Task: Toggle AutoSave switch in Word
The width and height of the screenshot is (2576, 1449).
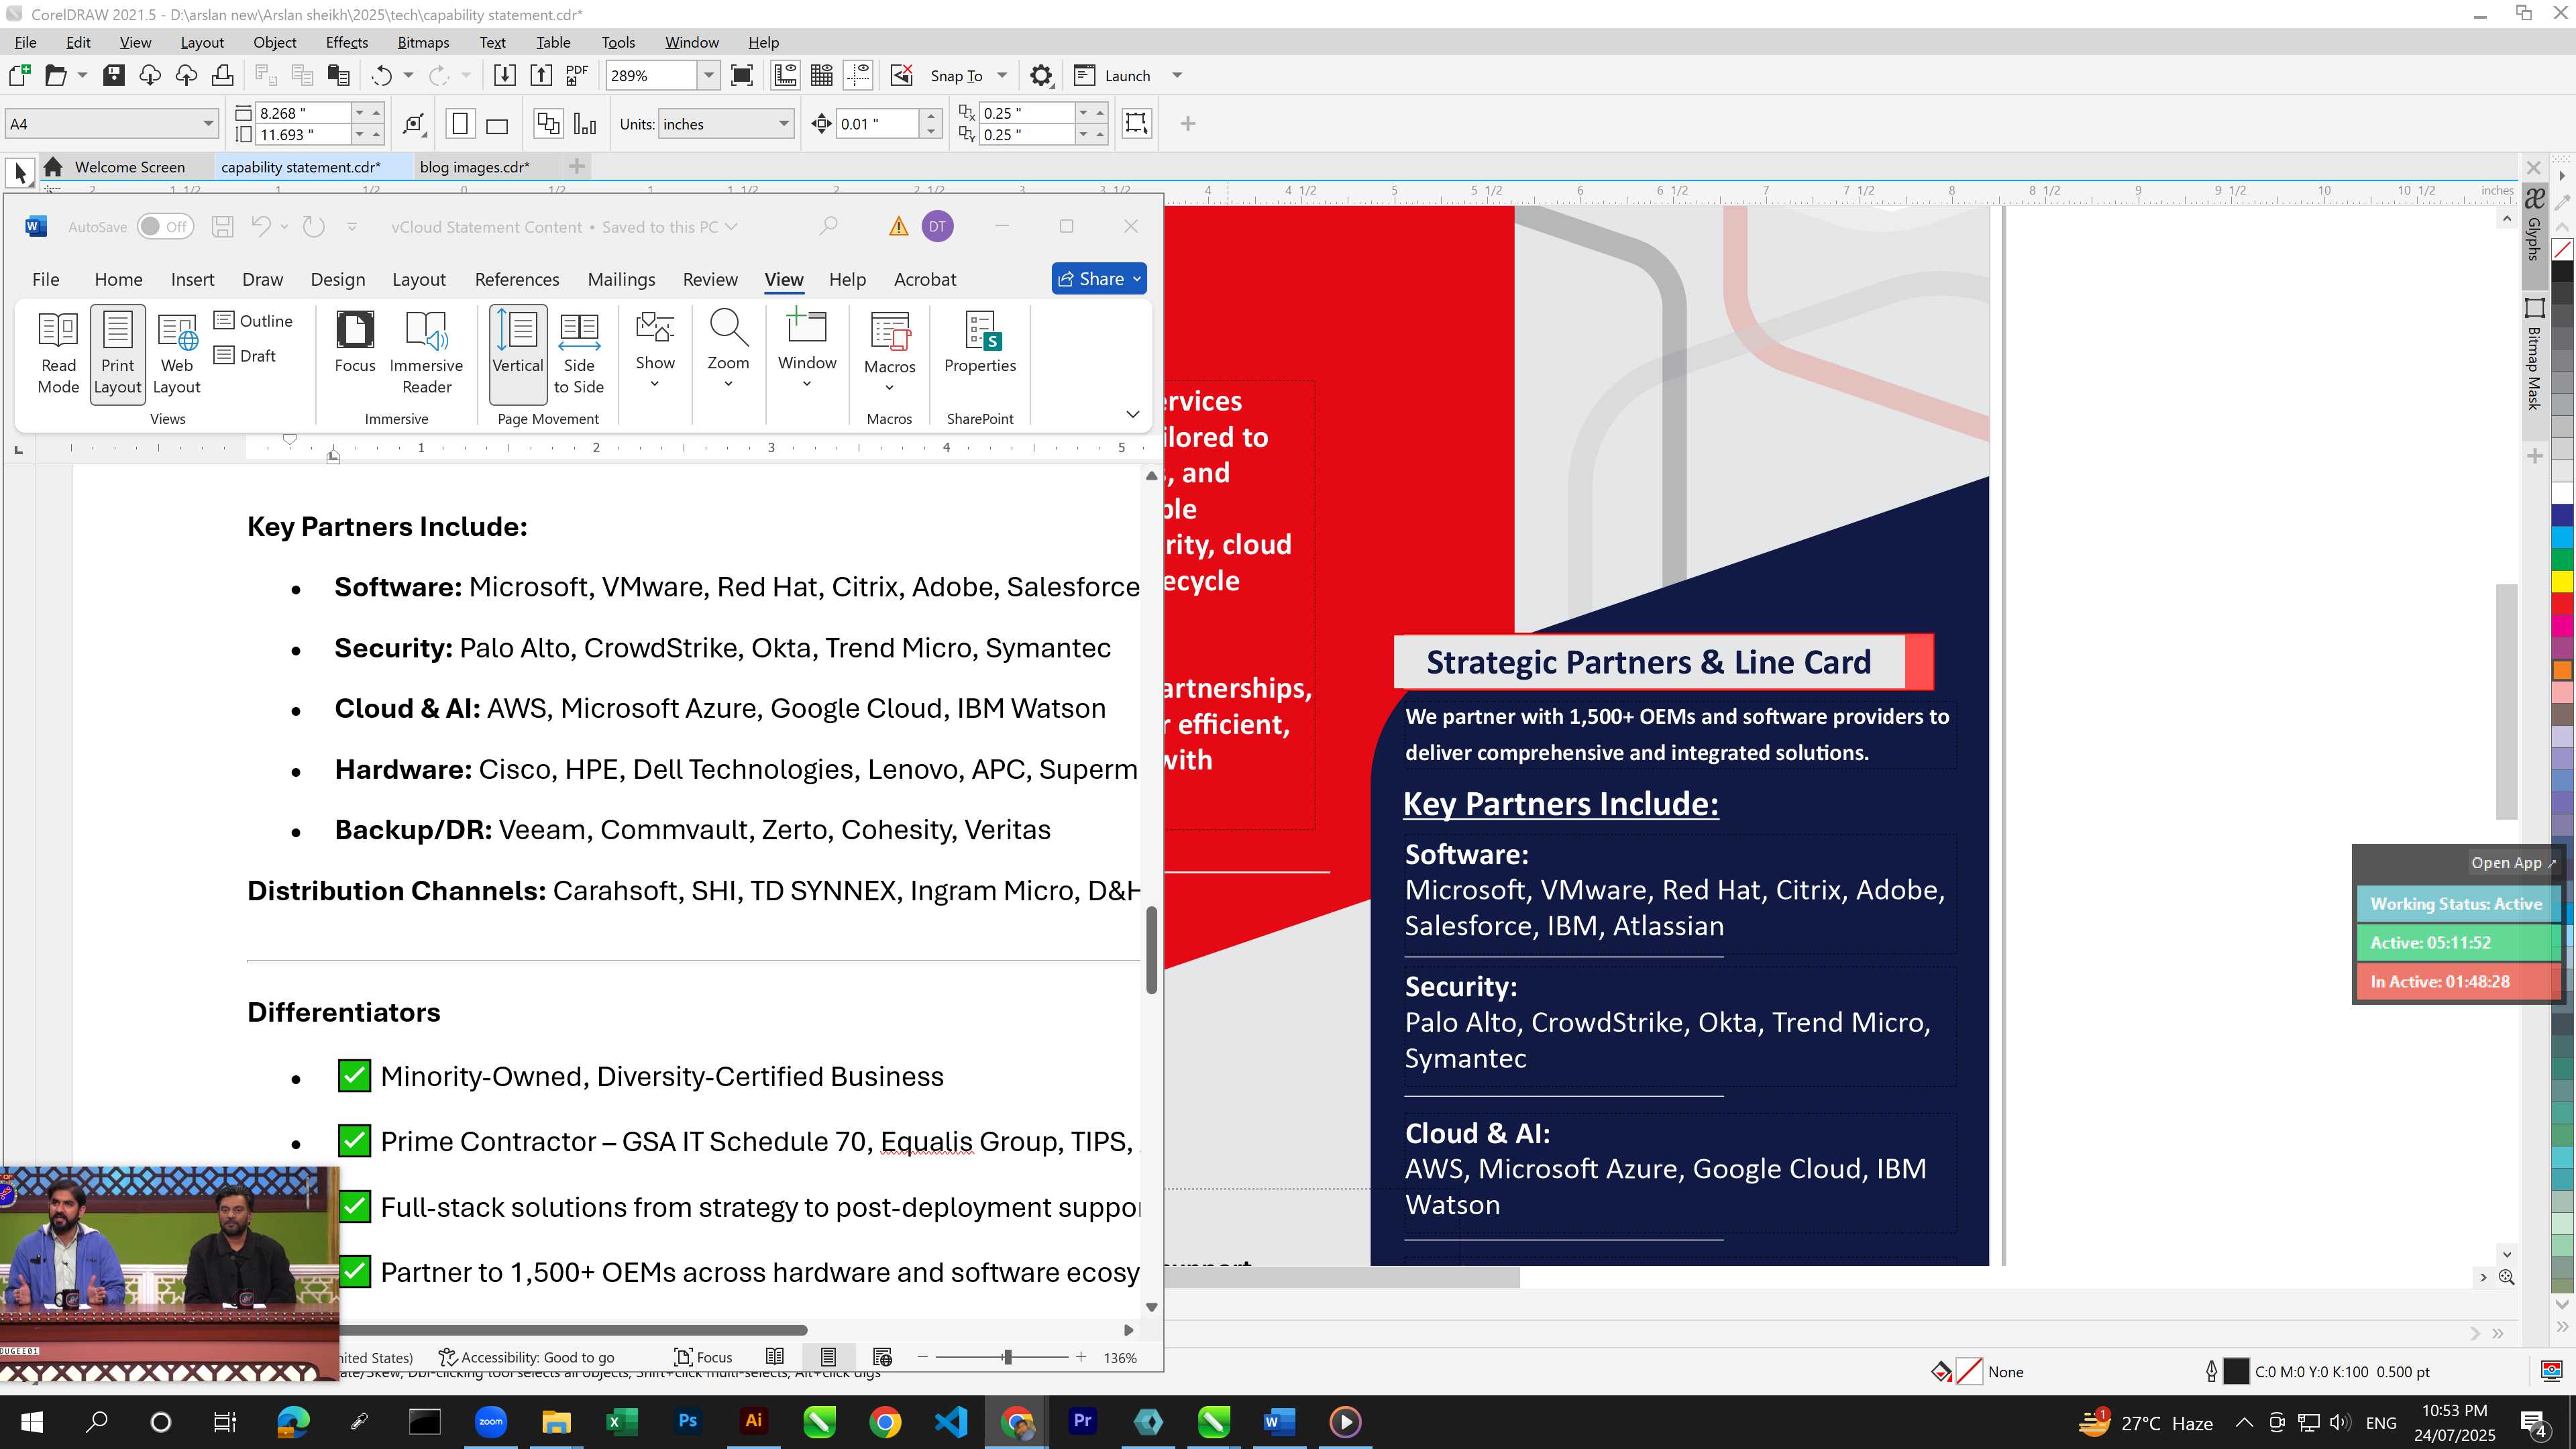Action: pyautogui.click(x=165, y=227)
